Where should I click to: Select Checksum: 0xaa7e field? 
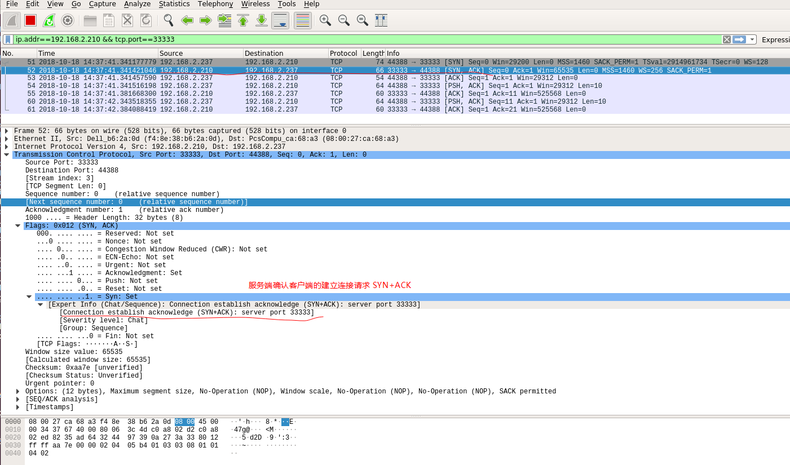[x=84, y=367]
